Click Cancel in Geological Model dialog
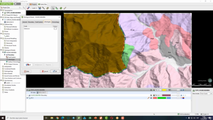This screenshot has height=120, width=213. (x=45, y=71)
